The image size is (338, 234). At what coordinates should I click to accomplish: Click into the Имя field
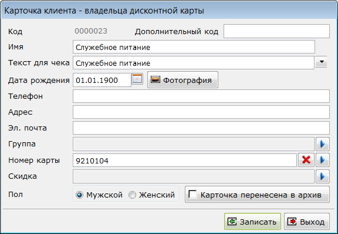194,47
